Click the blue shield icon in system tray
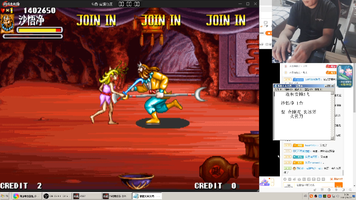Screen dimensions: 356x200 pyautogui.click(x=320, y=196)
